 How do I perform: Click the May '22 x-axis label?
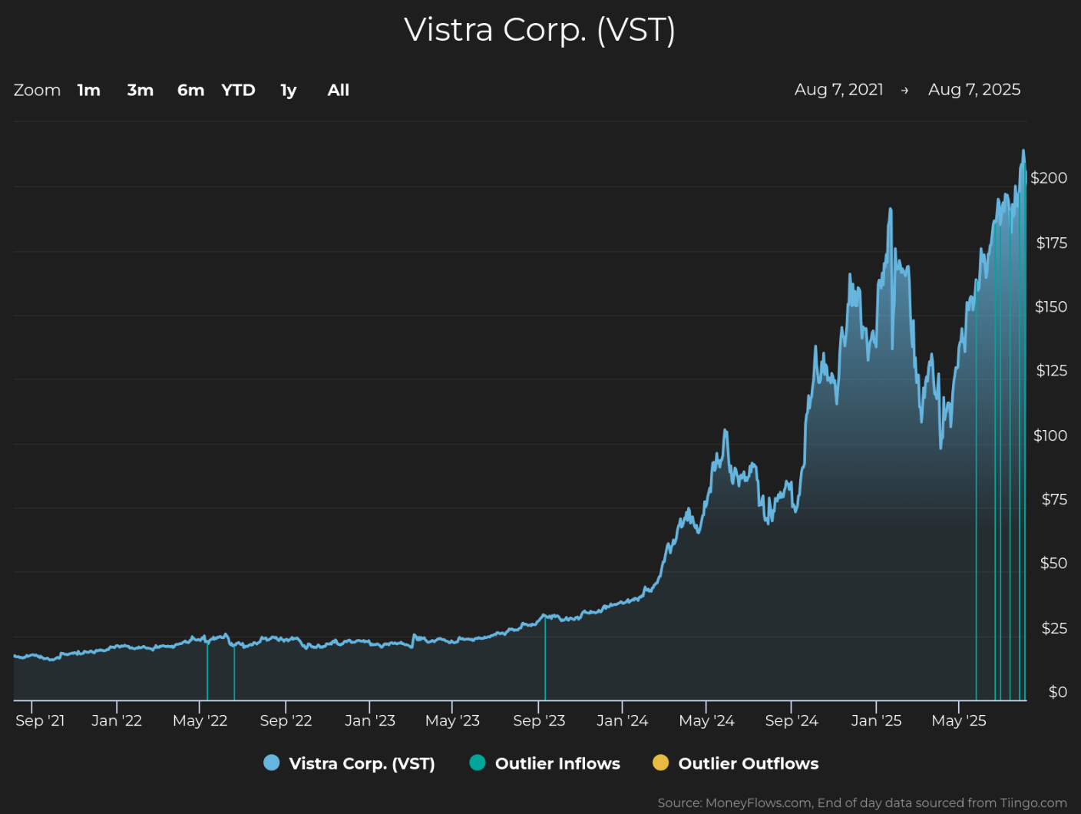tap(200, 721)
